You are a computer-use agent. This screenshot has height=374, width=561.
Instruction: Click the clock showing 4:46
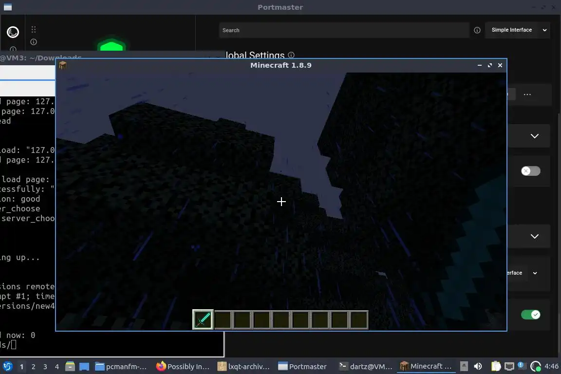[x=551, y=366]
